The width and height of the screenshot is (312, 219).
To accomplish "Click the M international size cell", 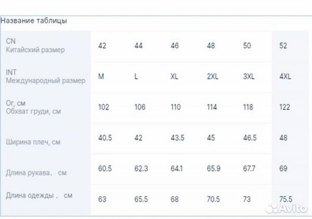I will click(101, 76).
